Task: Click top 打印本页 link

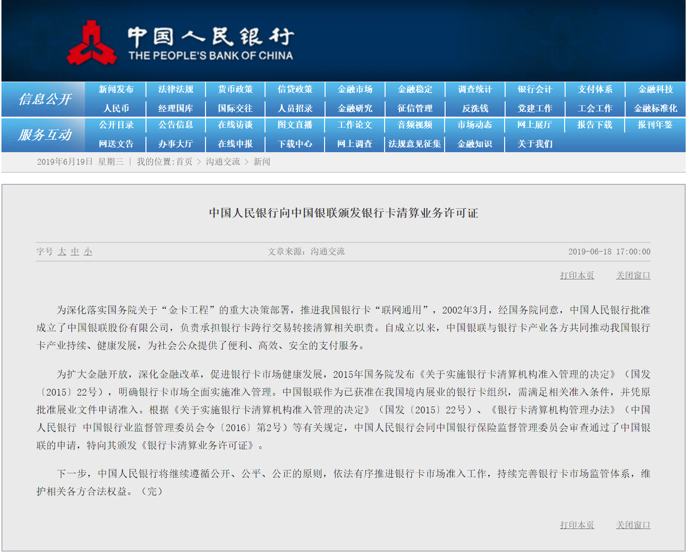Action: (x=577, y=276)
